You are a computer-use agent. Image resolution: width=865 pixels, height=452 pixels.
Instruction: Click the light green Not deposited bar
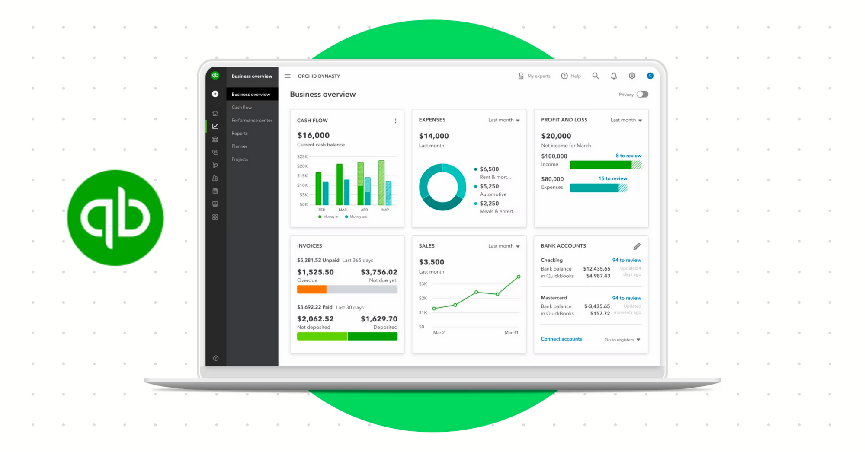click(x=322, y=337)
